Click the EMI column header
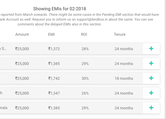 [x=51, y=34]
